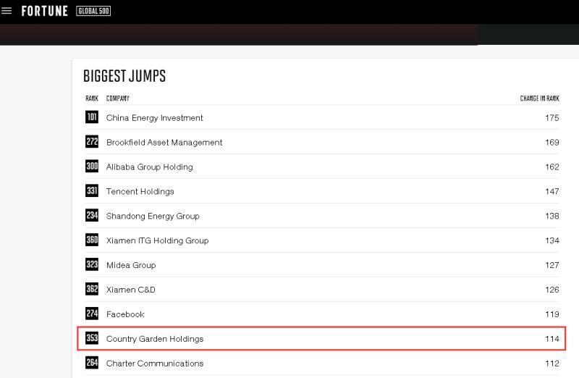
Task: Open the hamburger navigation menu
Action: pyautogui.click(x=7, y=11)
